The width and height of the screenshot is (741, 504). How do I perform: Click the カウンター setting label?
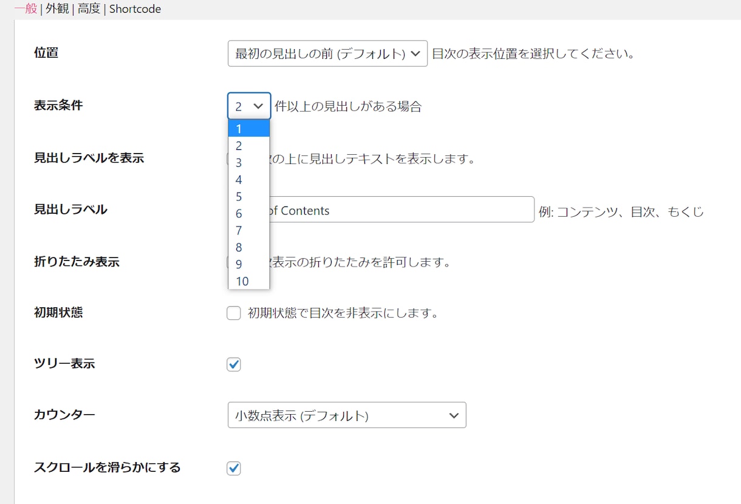(x=64, y=415)
